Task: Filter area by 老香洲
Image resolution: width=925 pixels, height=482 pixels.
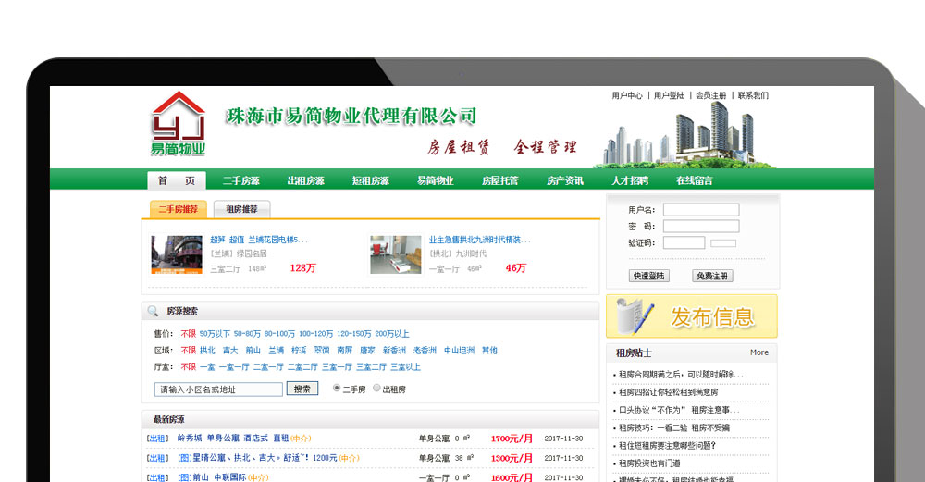Action: point(425,351)
